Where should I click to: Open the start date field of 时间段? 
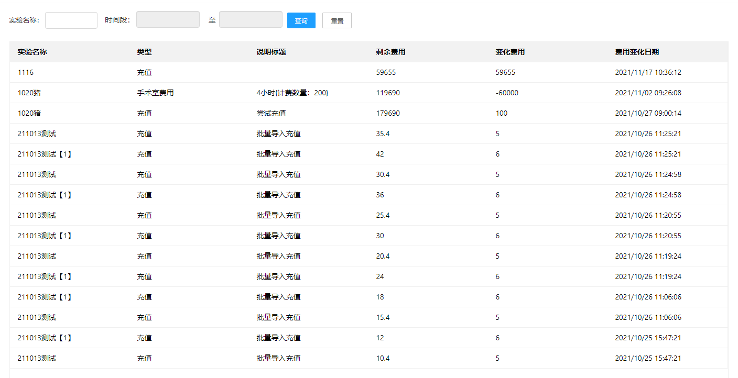click(168, 20)
